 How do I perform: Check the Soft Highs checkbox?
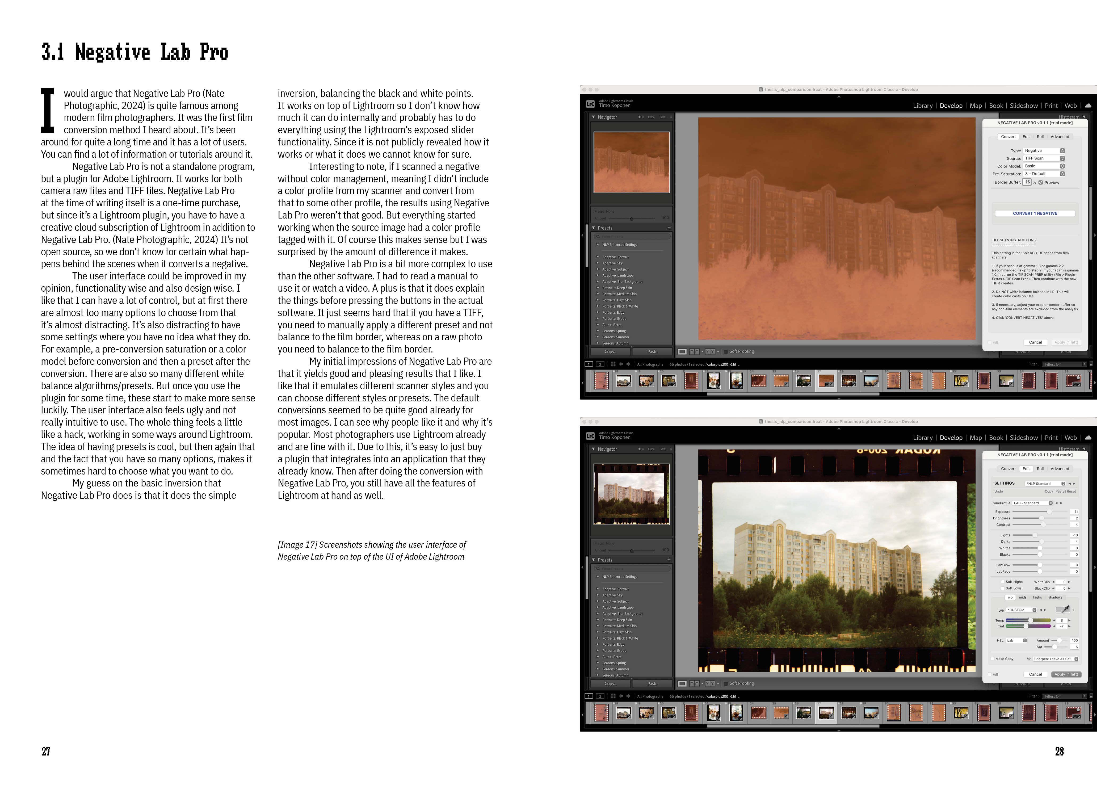[1003, 582]
